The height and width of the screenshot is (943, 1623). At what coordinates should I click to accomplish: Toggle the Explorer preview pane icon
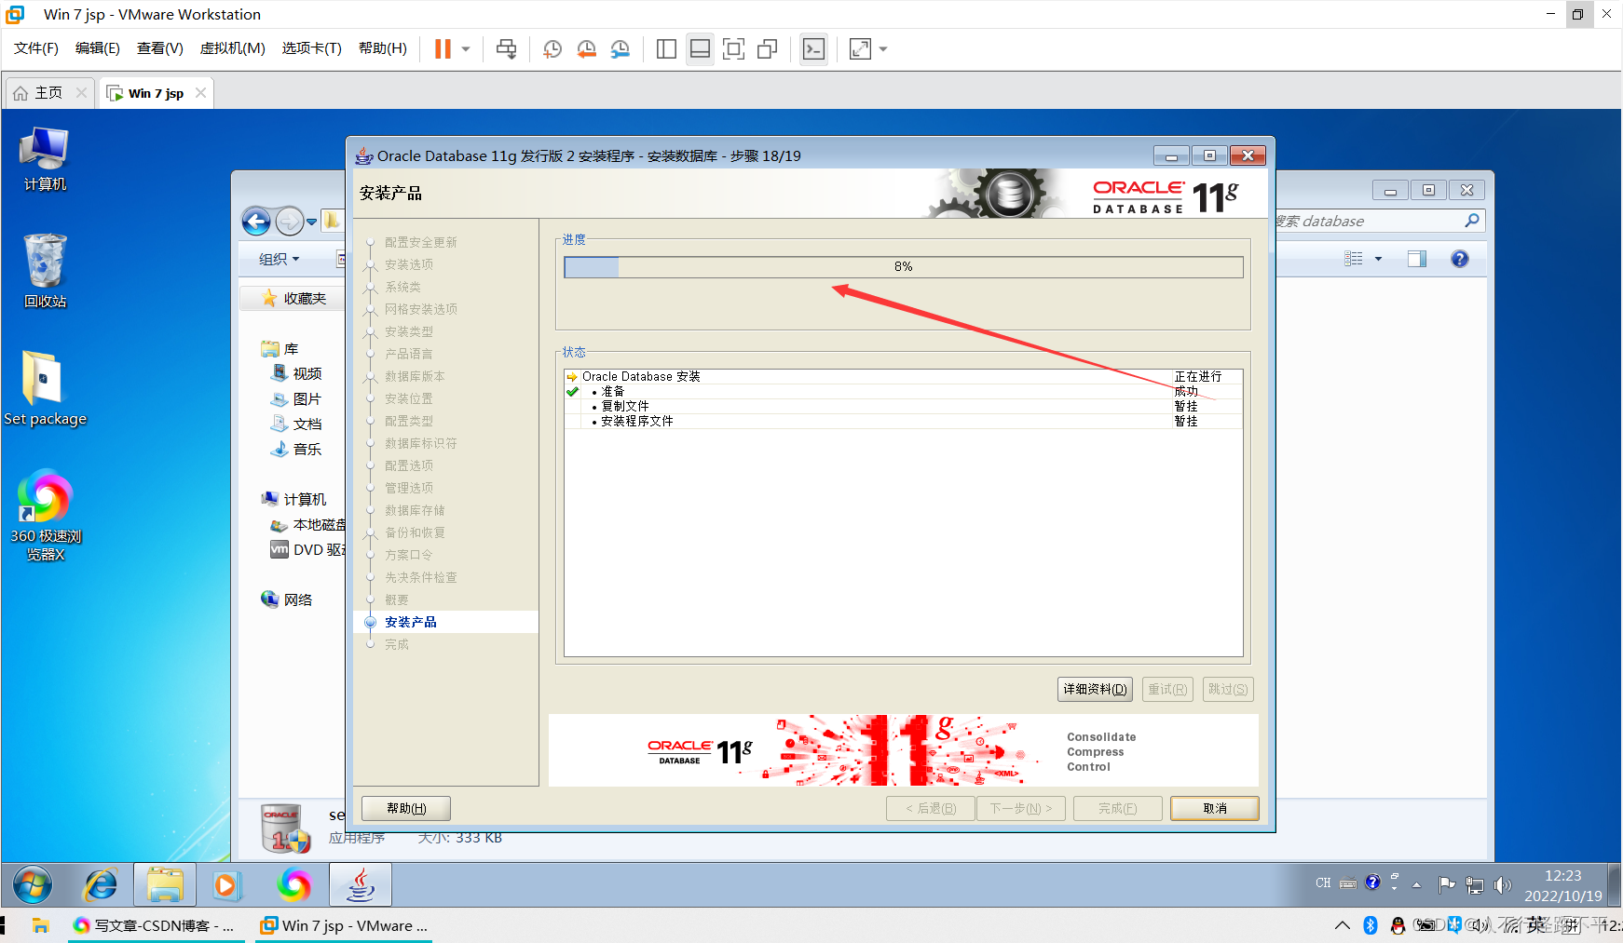click(1417, 259)
